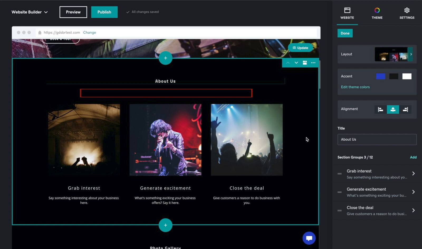Click the Publish button
The width and height of the screenshot is (422, 249).
(x=104, y=12)
